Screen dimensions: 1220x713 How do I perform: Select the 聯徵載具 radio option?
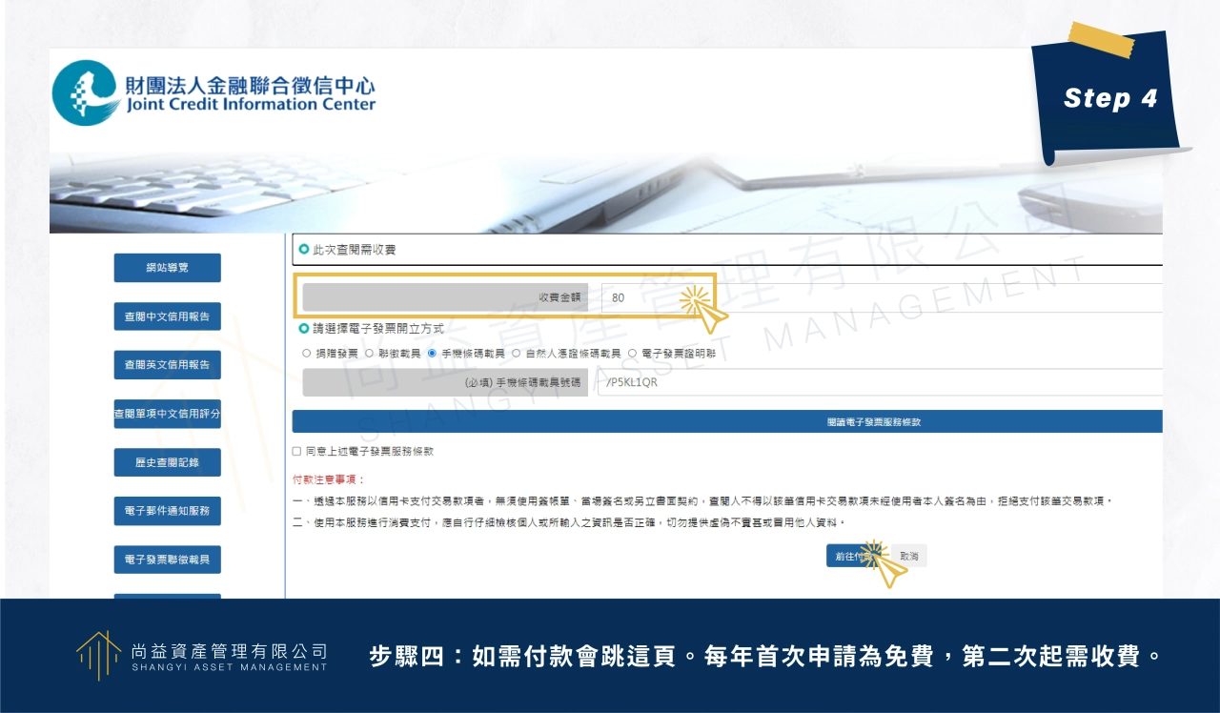[x=370, y=353]
